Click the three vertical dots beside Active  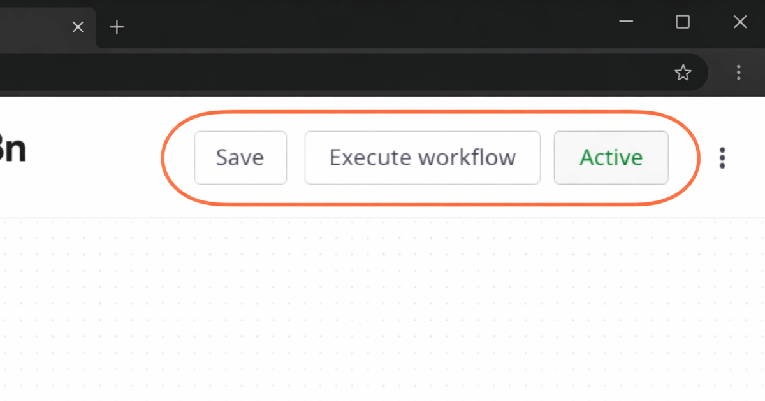(722, 158)
